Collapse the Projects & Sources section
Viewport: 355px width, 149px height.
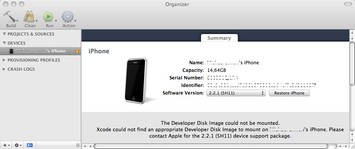[x=4, y=34]
